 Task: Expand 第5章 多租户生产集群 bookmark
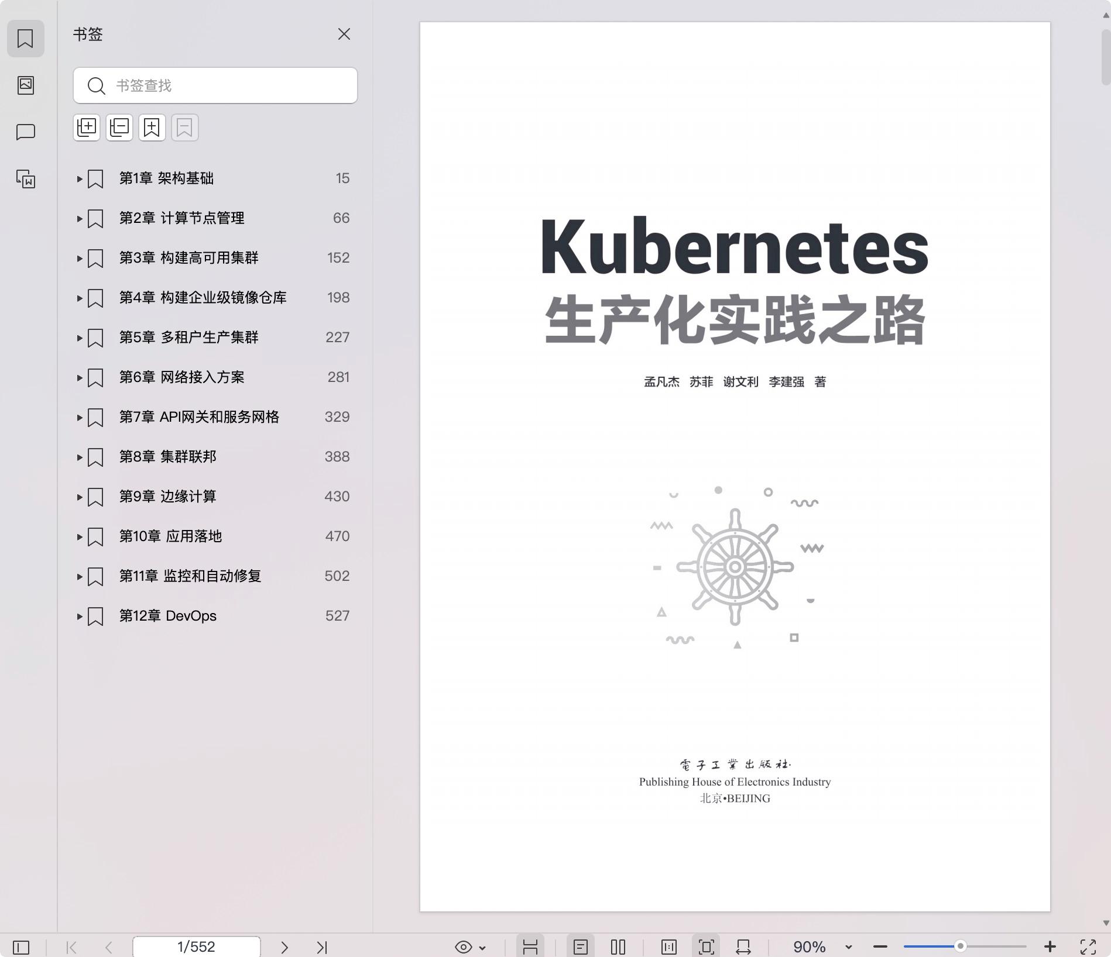point(80,338)
